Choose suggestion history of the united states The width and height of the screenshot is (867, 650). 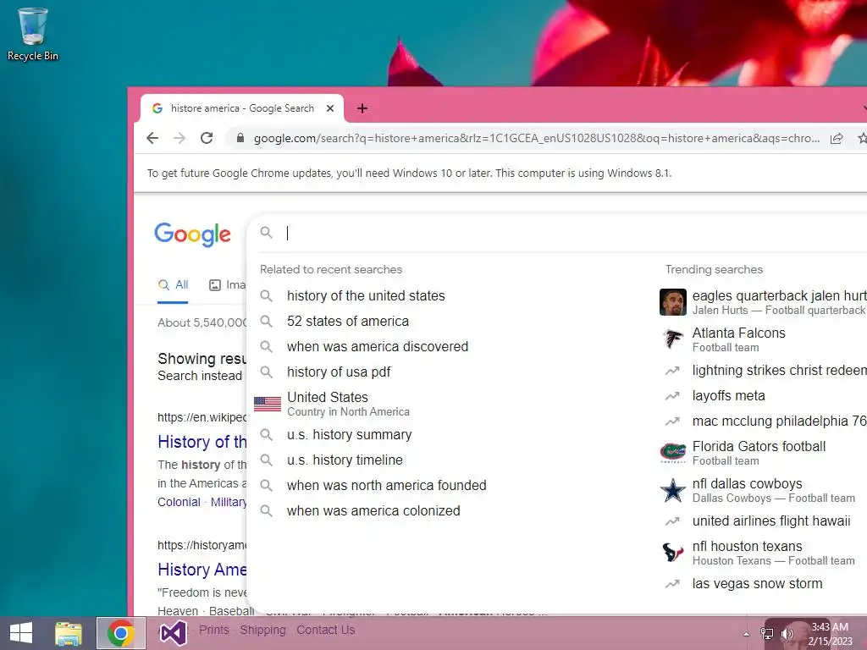(x=366, y=295)
